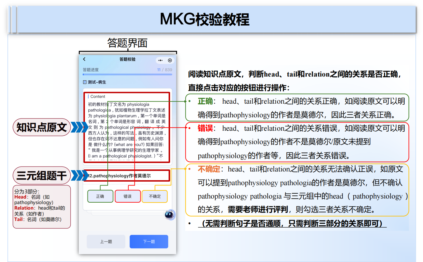423x262 pixels.
Task: Advance with the blue 下一题 button
Action: click(149, 242)
